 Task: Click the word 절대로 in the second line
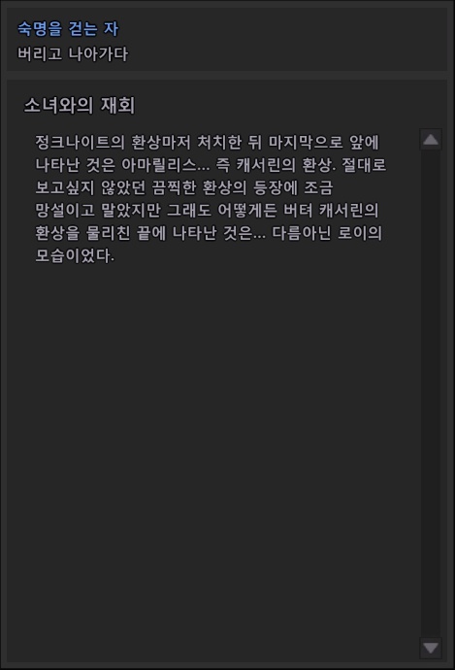point(364,165)
